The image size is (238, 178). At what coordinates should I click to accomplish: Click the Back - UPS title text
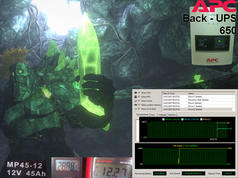(x=209, y=18)
